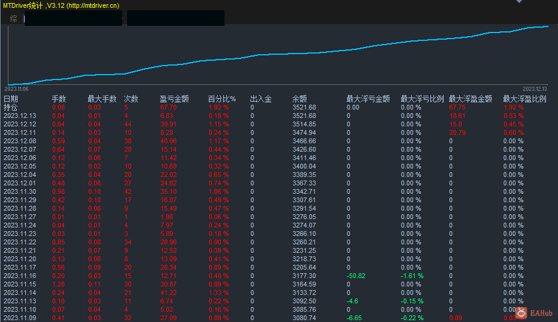Viewport: 558px width, 322px height.
Task: Click the 1.06 % percentage value
Action: point(219,191)
